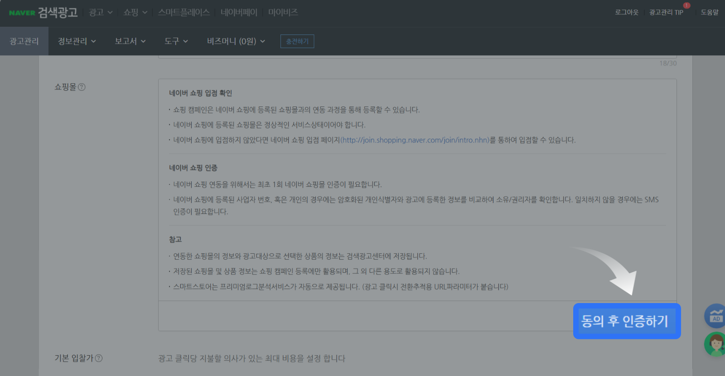Open the 도구 dropdown menu
Image resolution: width=725 pixels, height=376 pixels.
(176, 41)
